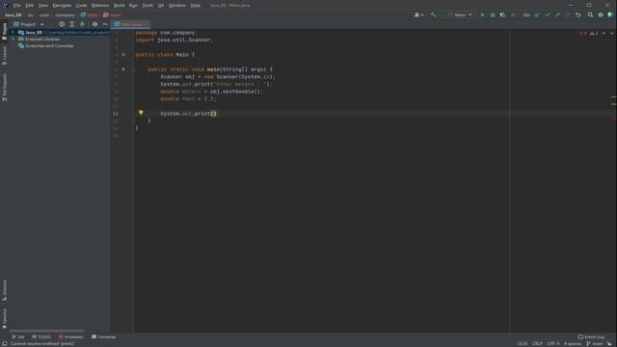This screenshot has width=617, height=347.
Task: Click the cursor position in status bar
Action: [523, 343]
